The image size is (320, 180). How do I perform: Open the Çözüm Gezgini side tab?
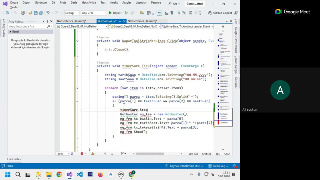pos(235,65)
